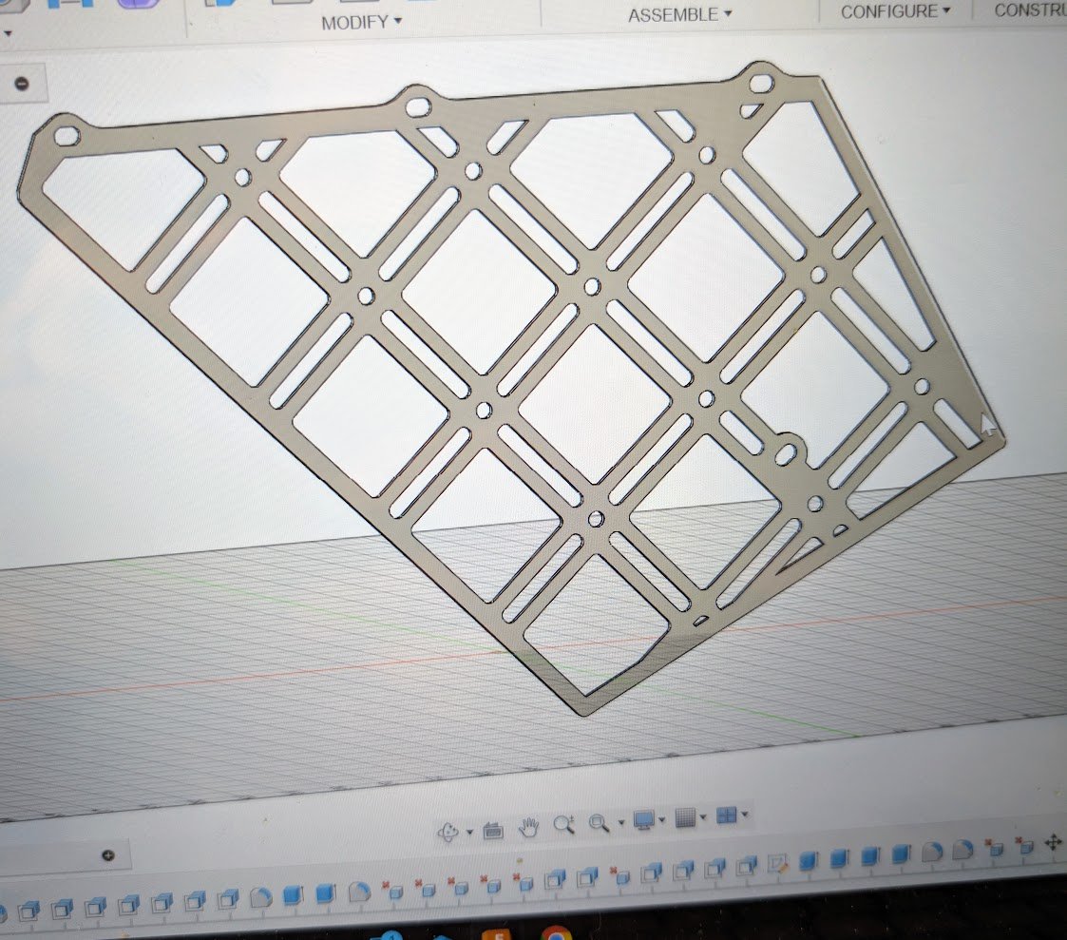1067x940 pixels.
Task: Open the ASSEMBLE menu
Action: click(679, 14)
